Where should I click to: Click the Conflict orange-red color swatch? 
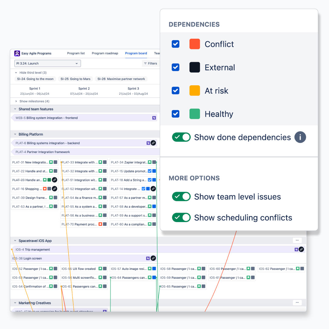(195, 44)
